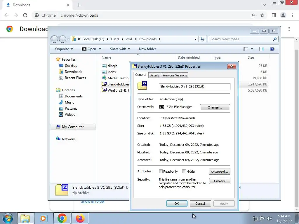Viewport: 299px width, 224px height.
Task: Open a new Chrome tab
Action: point(79,5)
